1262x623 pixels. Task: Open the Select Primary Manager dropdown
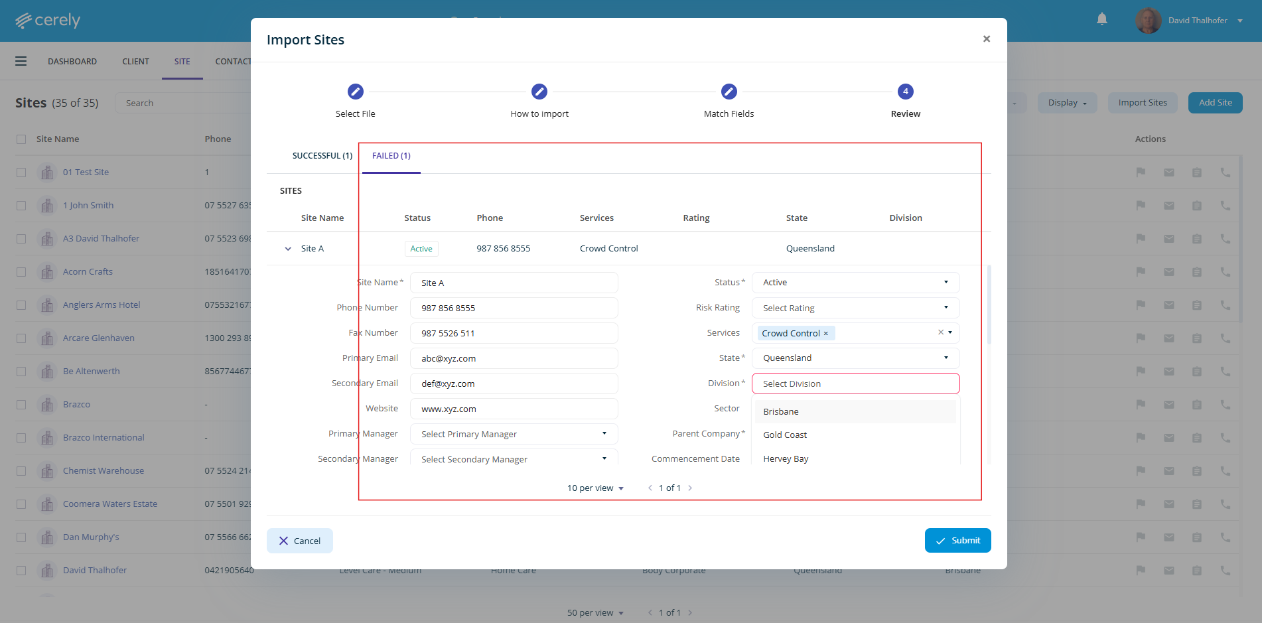(x=514, y=434)
